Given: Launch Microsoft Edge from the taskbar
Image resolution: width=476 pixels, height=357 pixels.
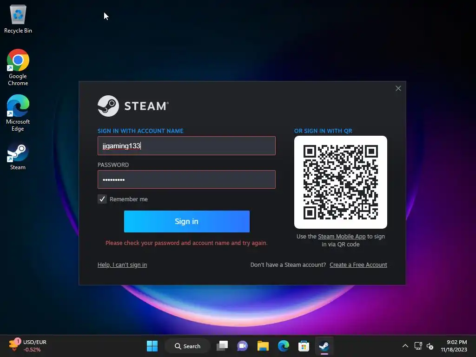Looking at the screenshot, I should coord(283,346).
